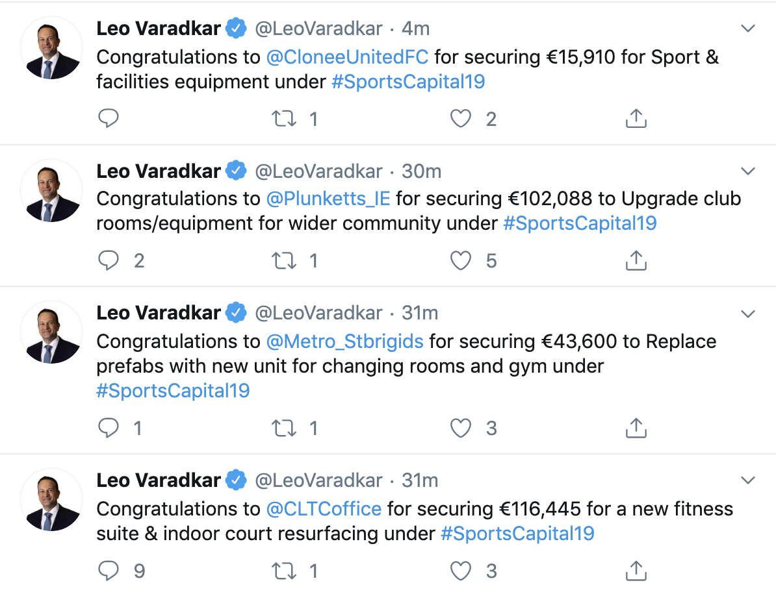Expand the more menu on the Plunketts_IE tweet

pos(748,171)
